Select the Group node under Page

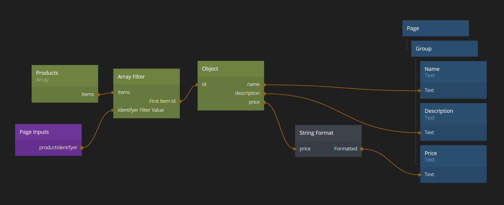click(x=444, y=49)
